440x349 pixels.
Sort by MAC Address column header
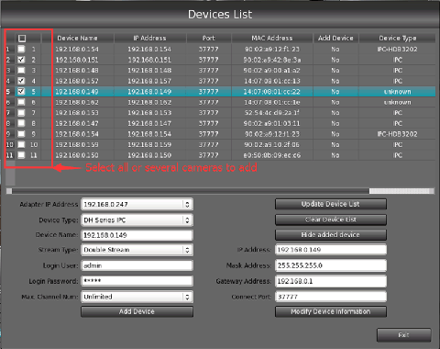click(272, 38)
